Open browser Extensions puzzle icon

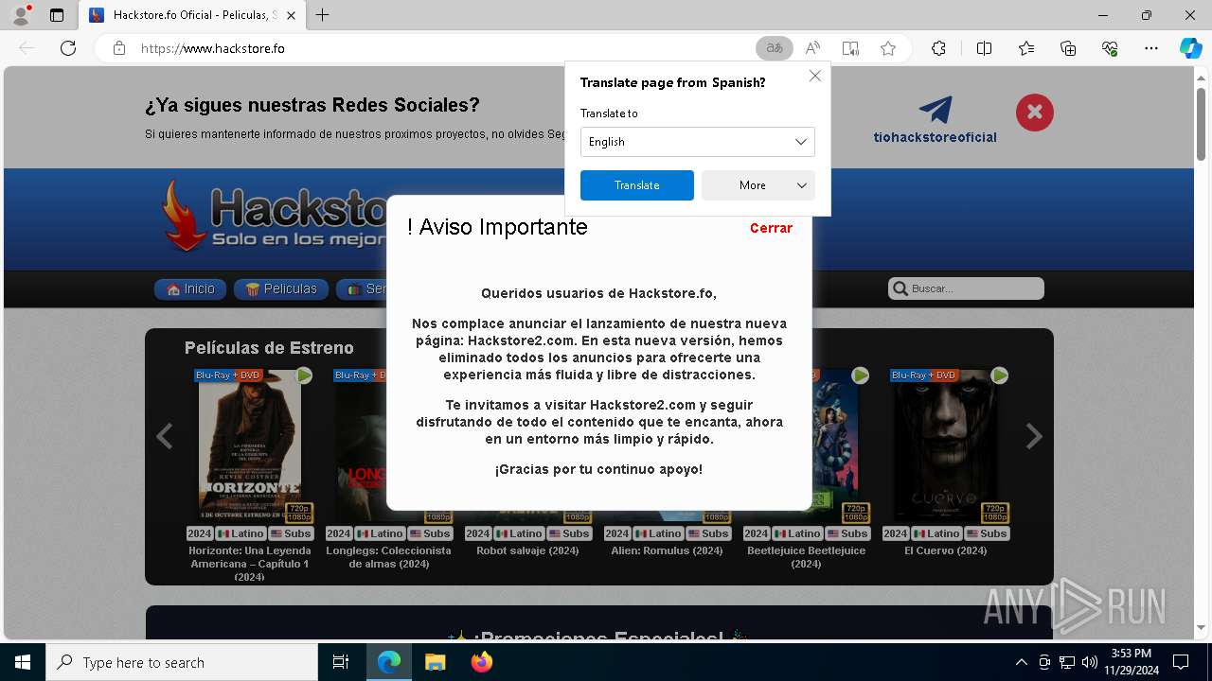pos(938,48)
